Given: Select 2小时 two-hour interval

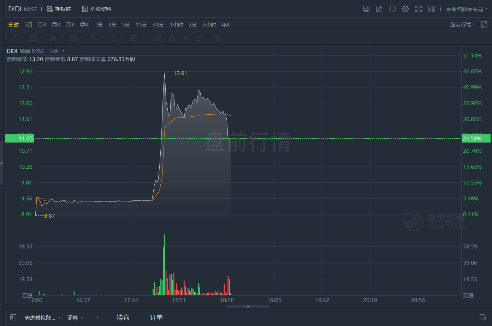Looking at the screenshot, I should [209, 24].
